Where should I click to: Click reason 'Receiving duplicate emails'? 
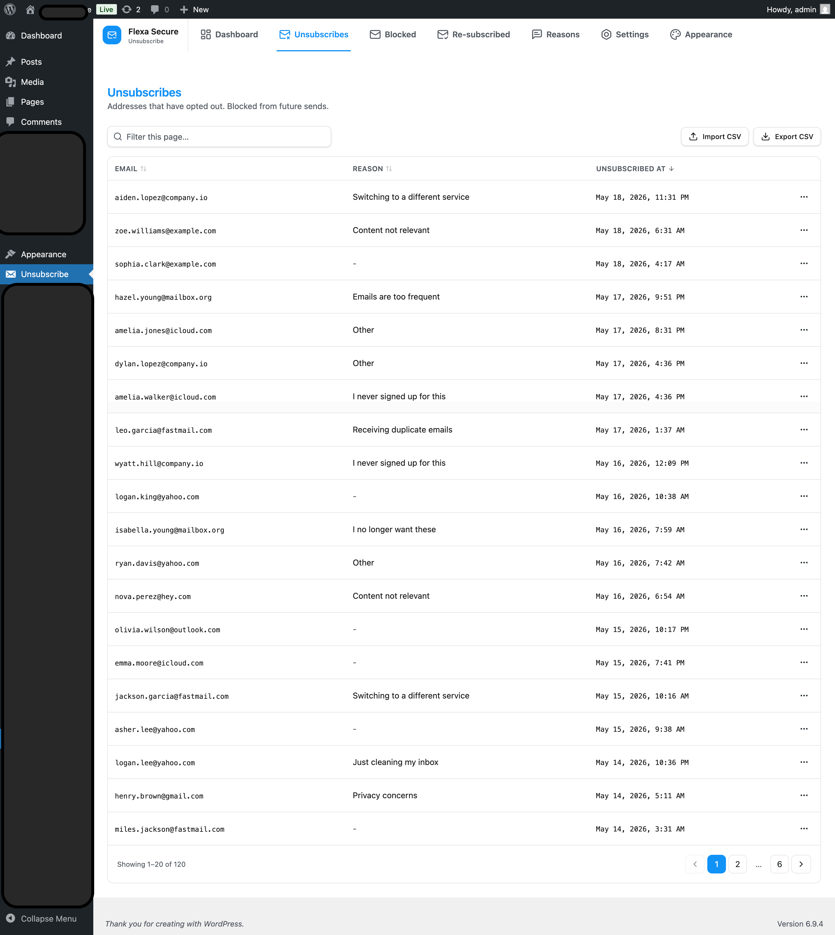402,430
